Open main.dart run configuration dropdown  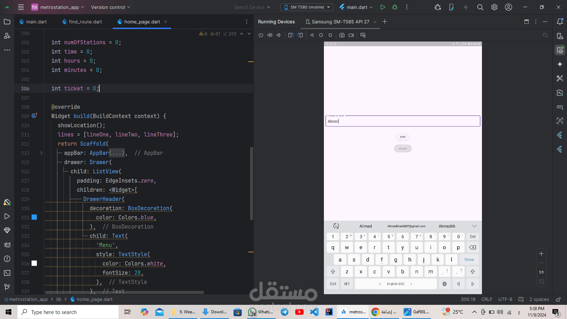(x=356, y=7)
